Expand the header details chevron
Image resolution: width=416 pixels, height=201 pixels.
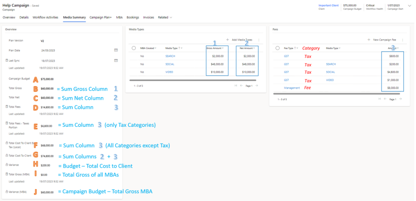tap(409, 6)
